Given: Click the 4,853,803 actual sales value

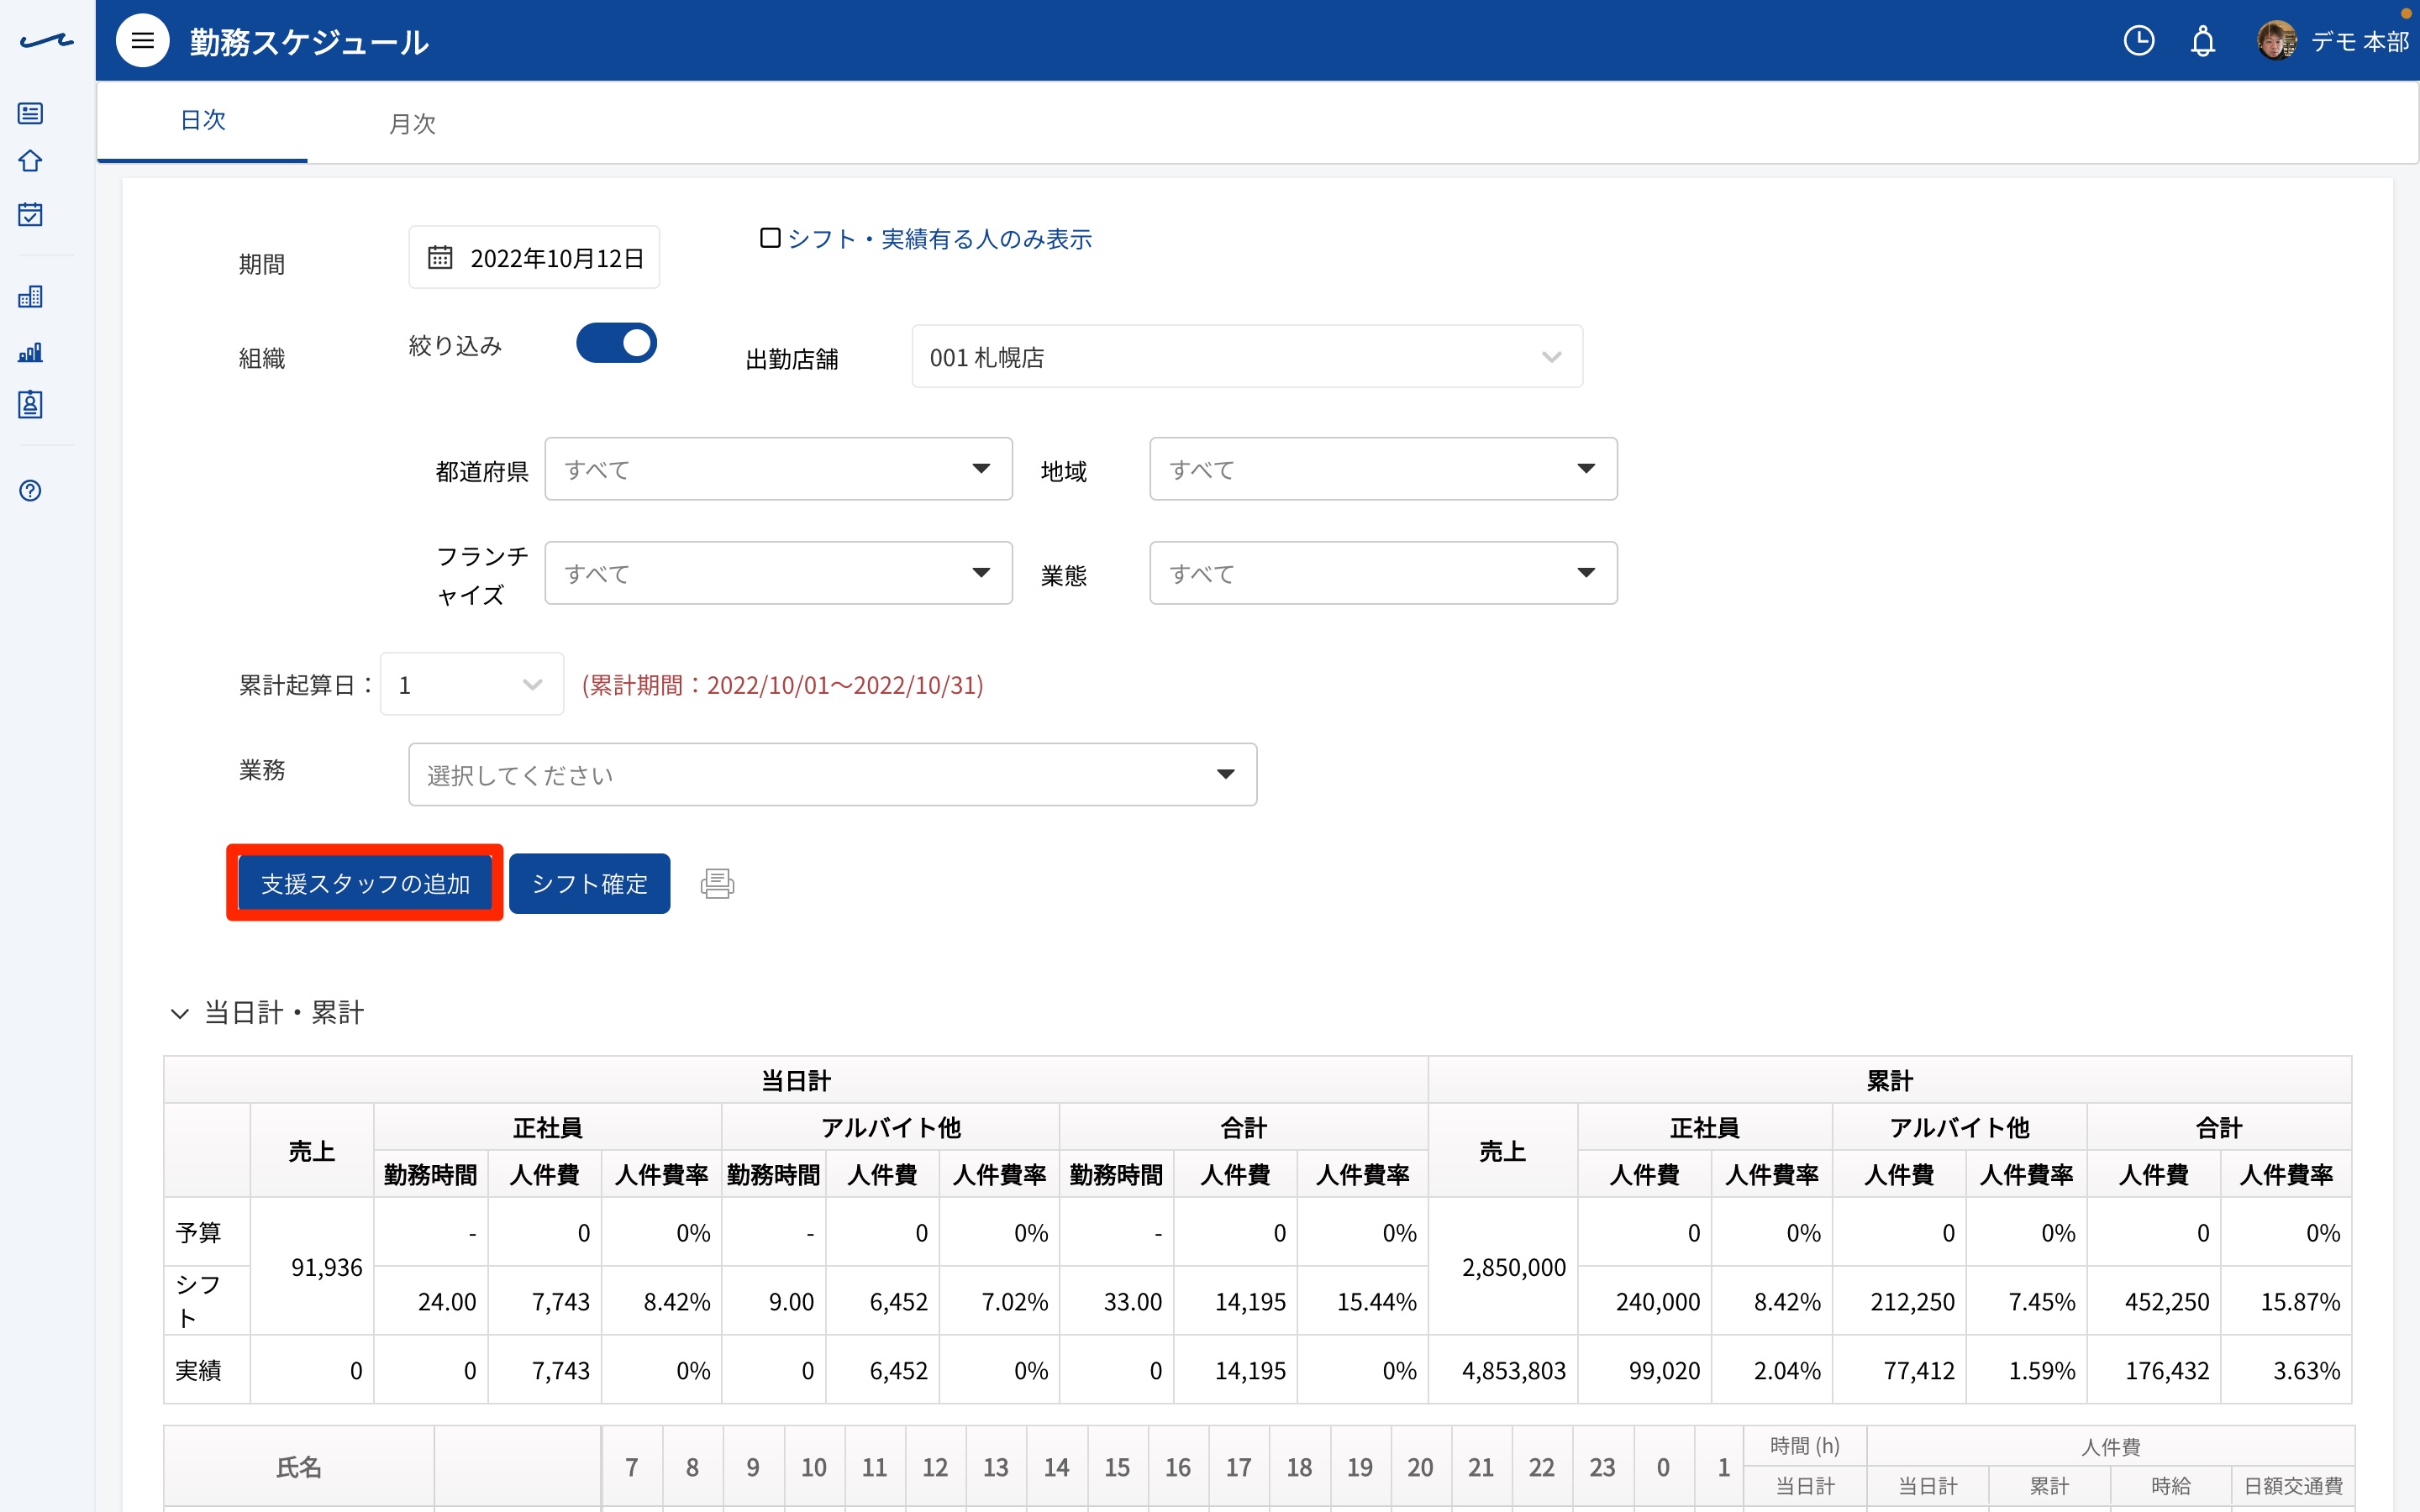Looking at the screenshot, I should [1514, 1370].
